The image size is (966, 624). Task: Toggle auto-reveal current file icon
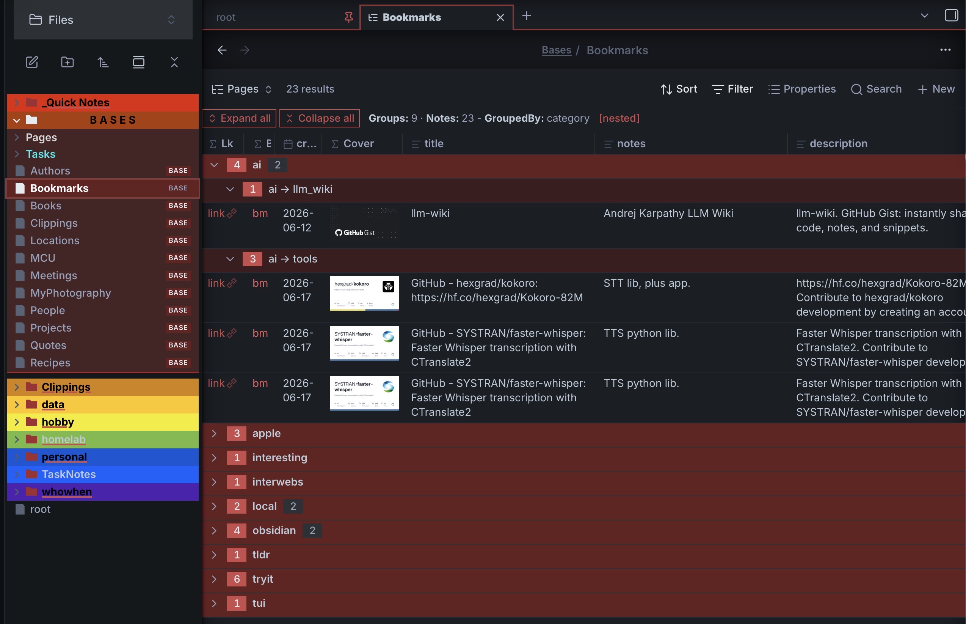point(138,62)
